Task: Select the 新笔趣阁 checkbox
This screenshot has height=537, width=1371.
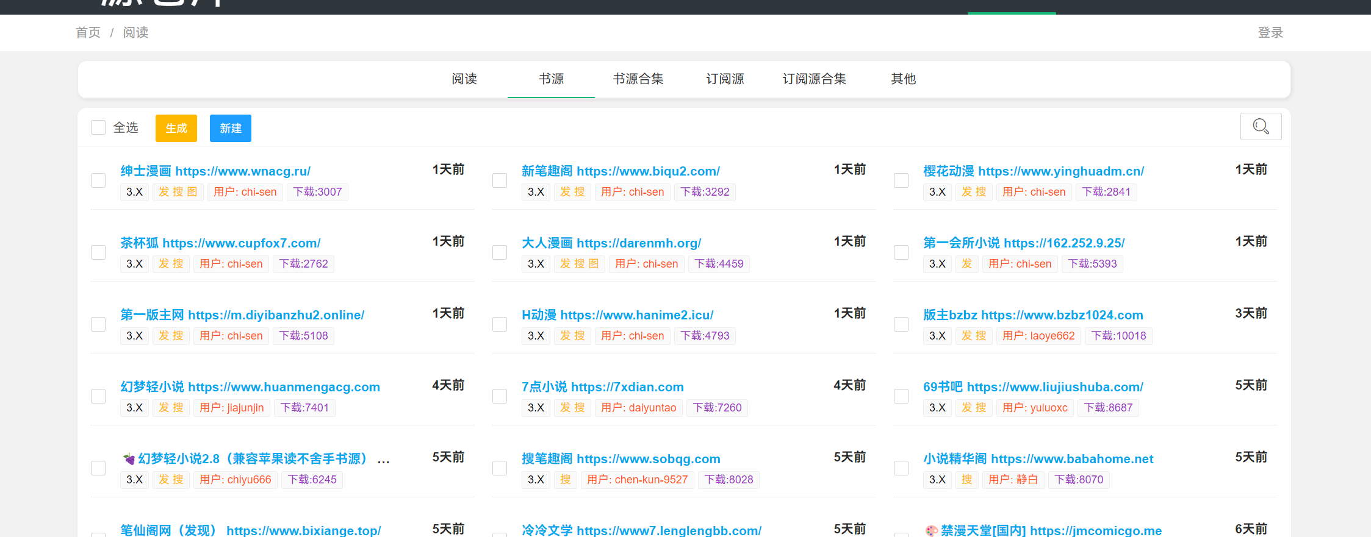Action: [500, 180]
